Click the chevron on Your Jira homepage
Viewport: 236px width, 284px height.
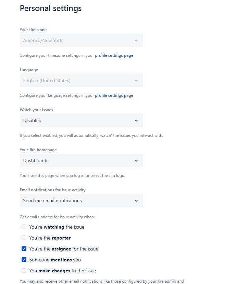pos(137,160)
